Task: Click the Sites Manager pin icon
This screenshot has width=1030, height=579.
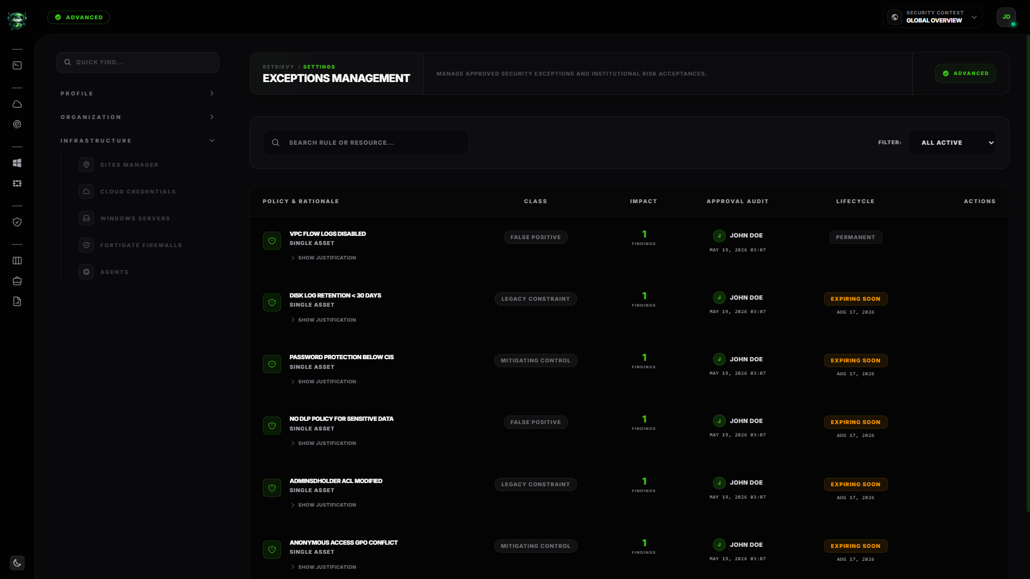Action: [x=86, y=165]
